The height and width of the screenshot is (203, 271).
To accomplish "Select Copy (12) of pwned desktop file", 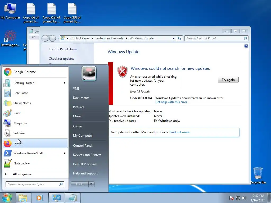I will point(51,13).
